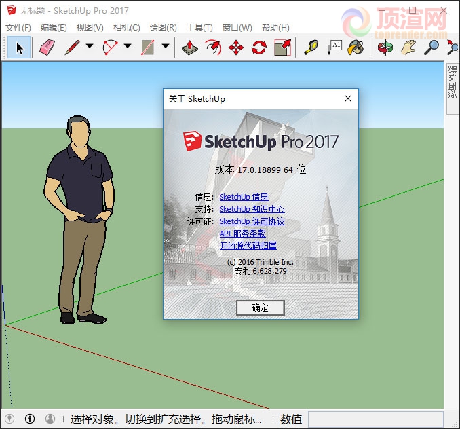
Task: Activate the Orbit camera tool
Action: [385, 48]
